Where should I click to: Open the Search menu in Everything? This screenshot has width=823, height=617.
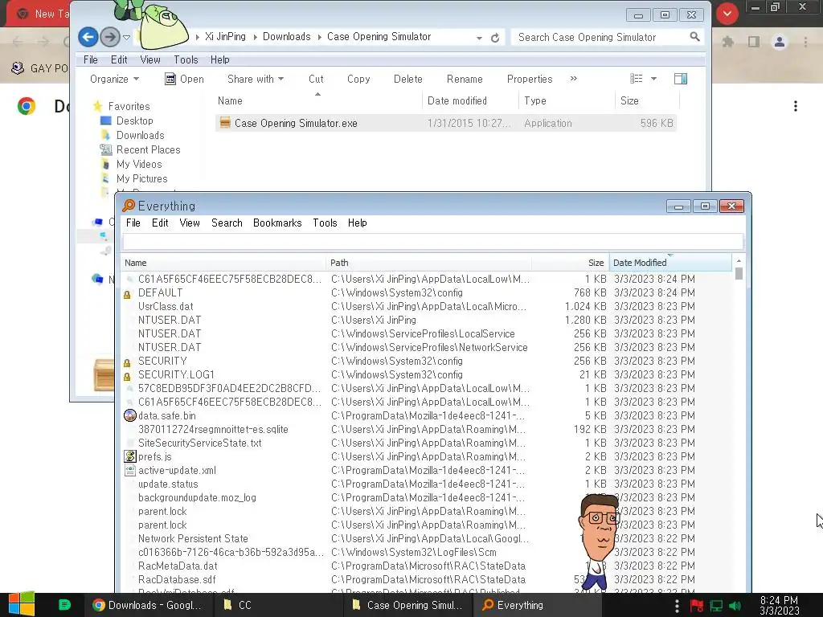227,223
